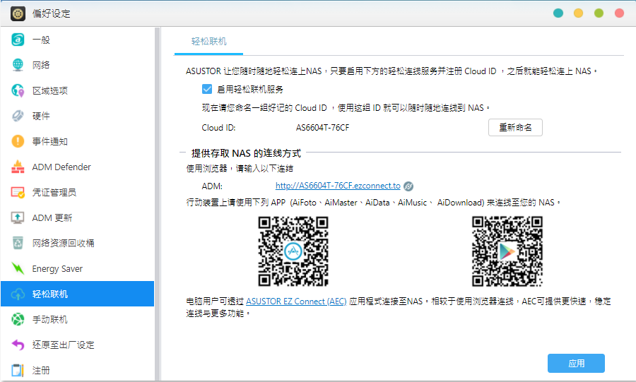Open the 注册 icon
The image size is (636, 382).
18,370
